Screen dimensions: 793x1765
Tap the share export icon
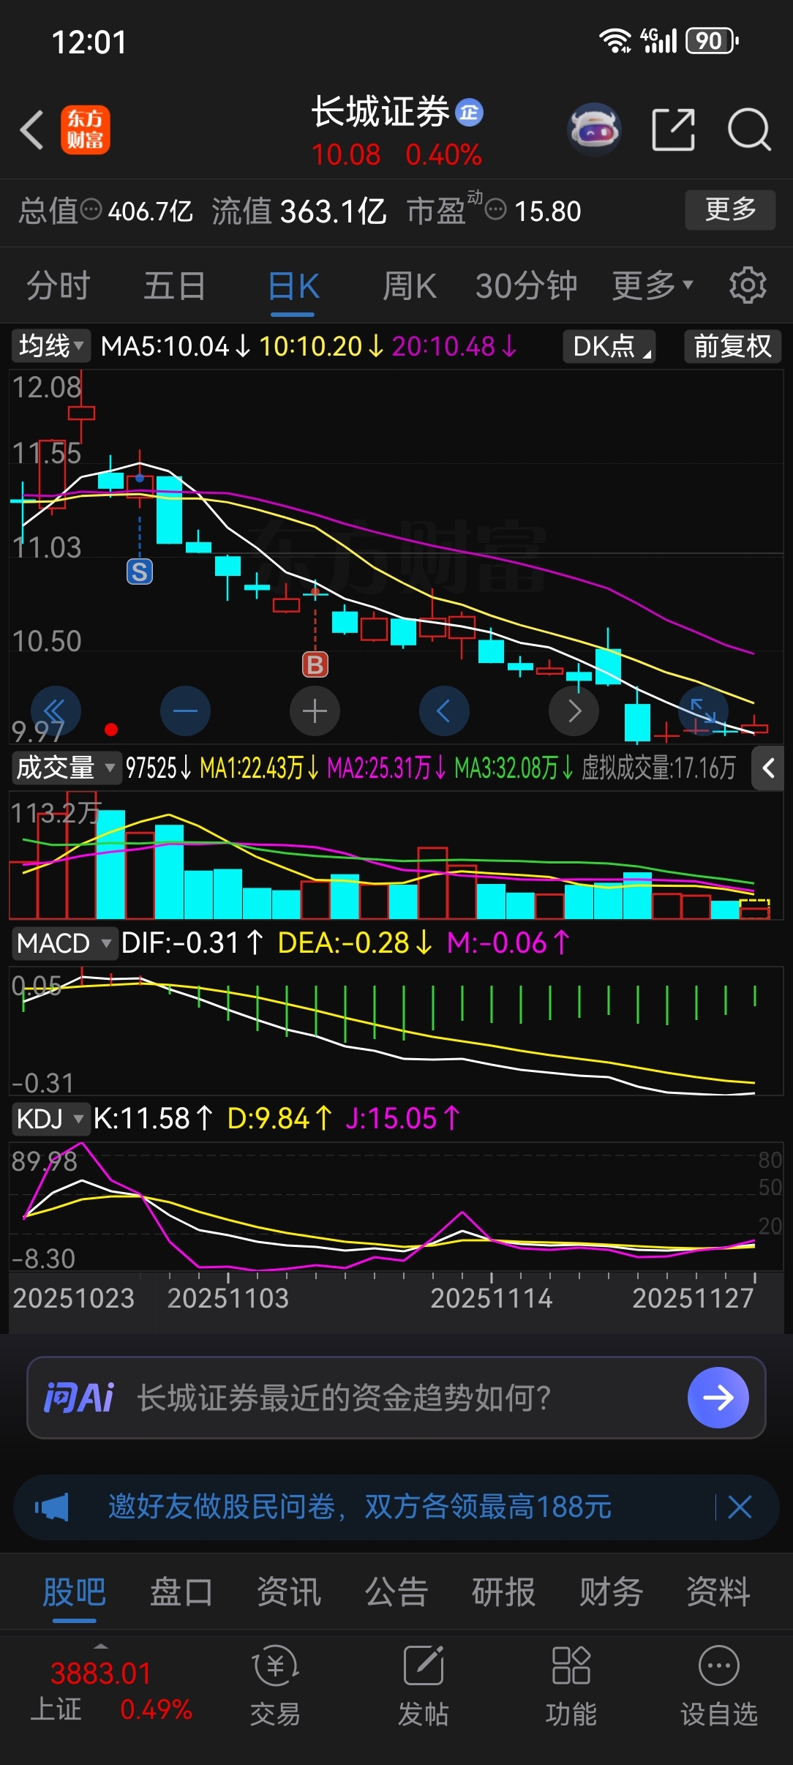click(673, 130)
